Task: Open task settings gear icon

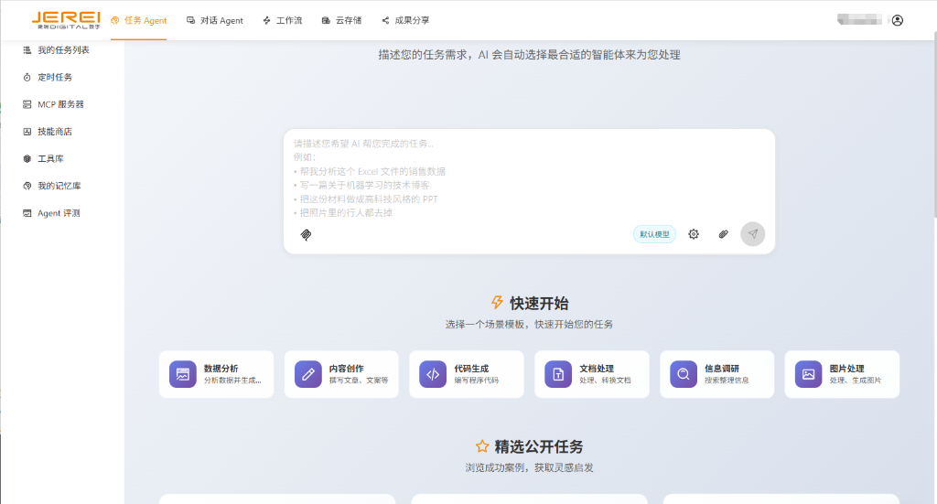Action: [694, 234]
